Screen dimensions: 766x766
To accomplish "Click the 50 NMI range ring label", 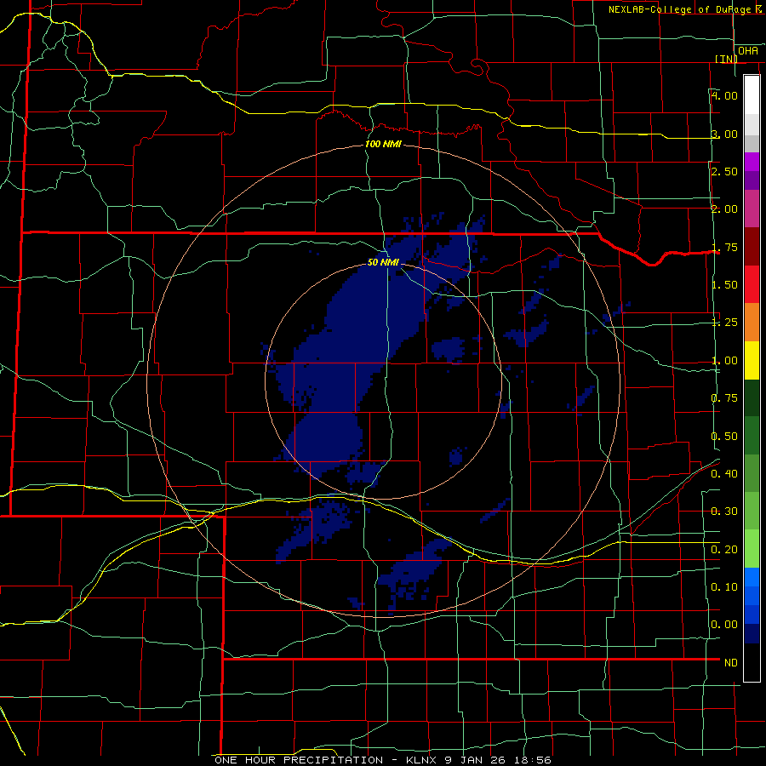I will [384, 262].
